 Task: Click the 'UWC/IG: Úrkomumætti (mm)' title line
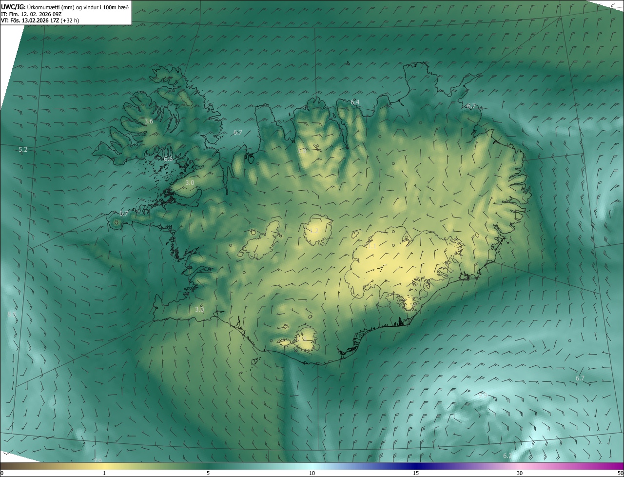coord(65,7)
